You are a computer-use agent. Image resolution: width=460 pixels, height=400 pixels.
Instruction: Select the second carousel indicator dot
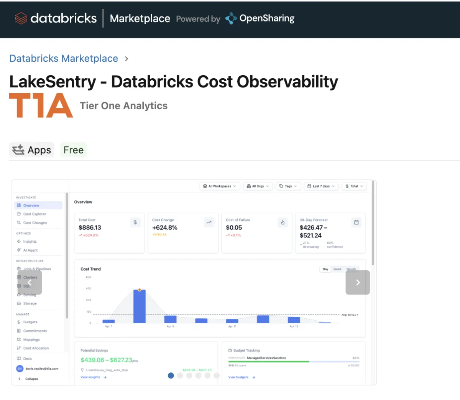click(180, 375)
